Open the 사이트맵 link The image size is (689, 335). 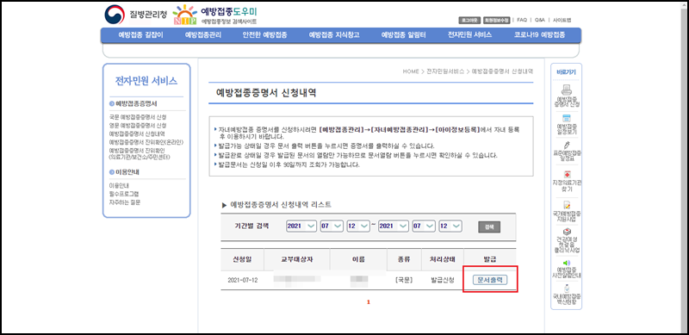pos(562,20)
